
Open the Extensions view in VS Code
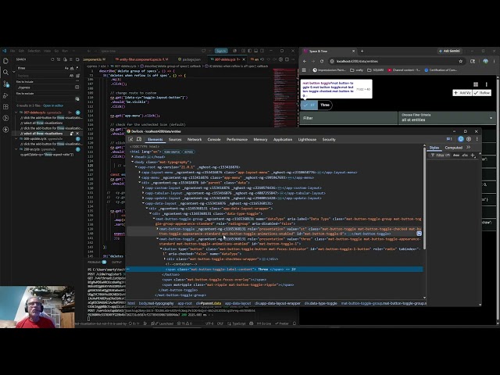5,107
